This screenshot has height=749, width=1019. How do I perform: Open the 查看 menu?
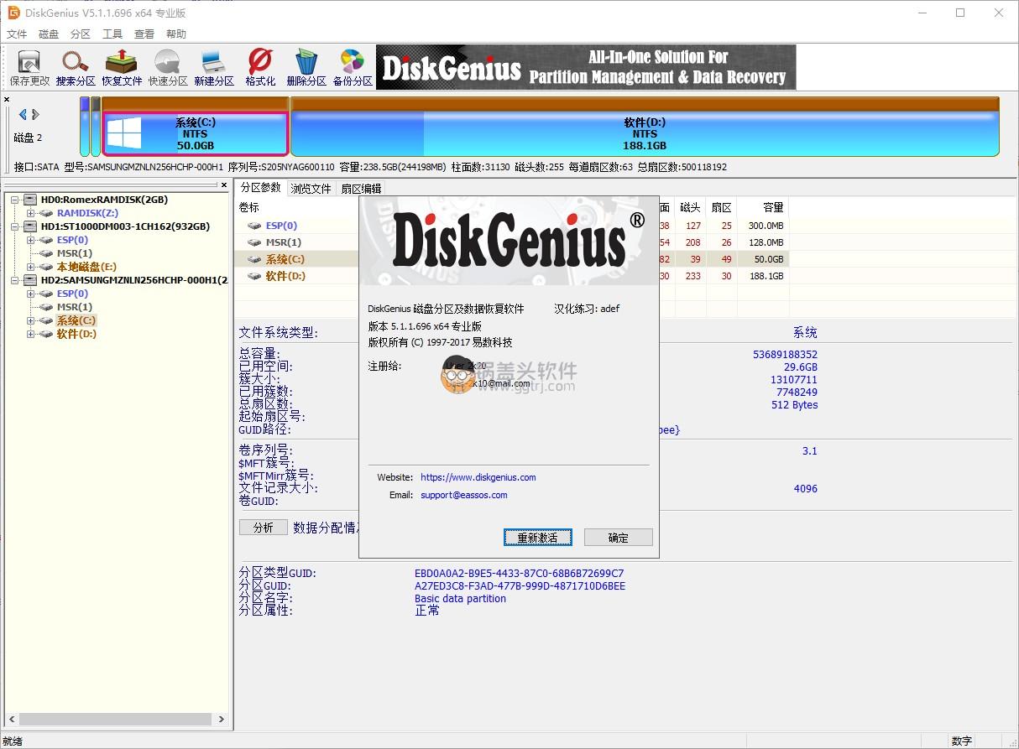coord(144,34)
